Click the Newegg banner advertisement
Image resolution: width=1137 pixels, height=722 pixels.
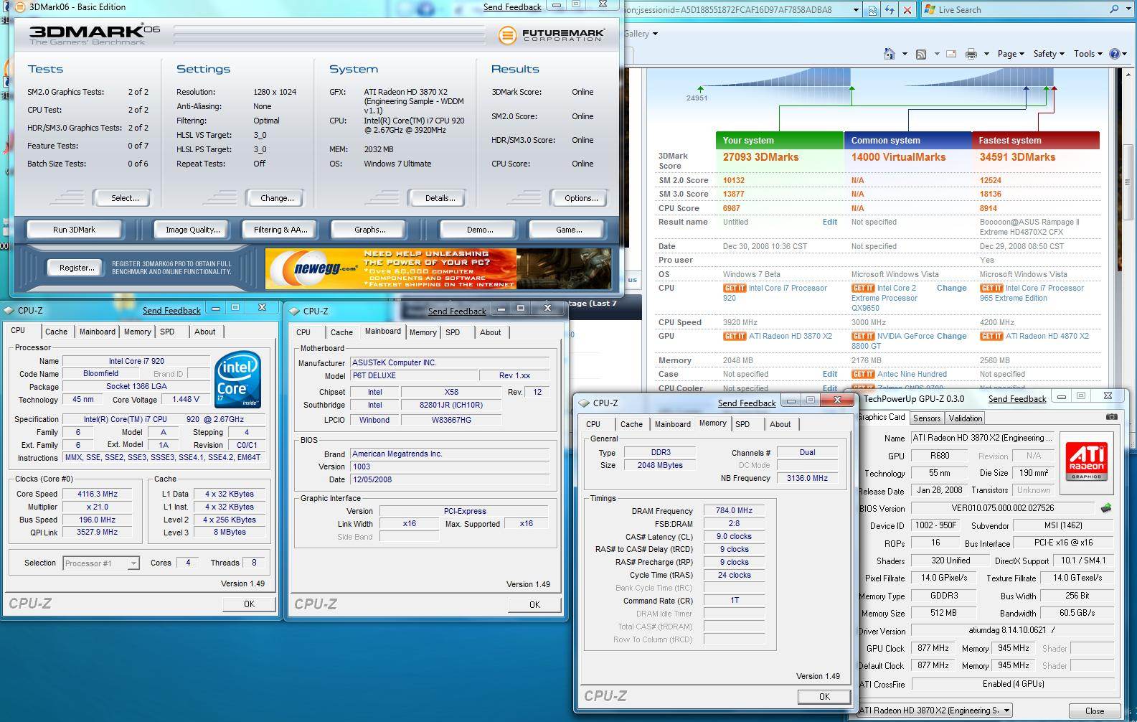[438, 268]
